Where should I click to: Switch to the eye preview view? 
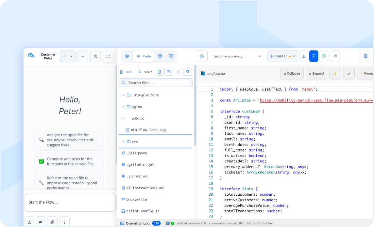tap(127, 56)
